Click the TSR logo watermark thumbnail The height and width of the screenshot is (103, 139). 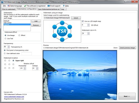62,31
